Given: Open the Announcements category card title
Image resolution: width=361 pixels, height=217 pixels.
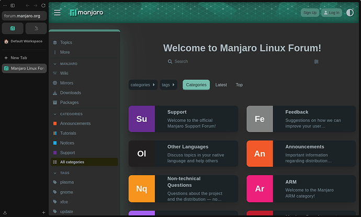Looking at the screenshot, I should click(x=305, y=147).
